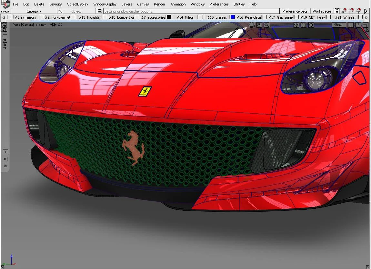Click the boxed X icon on left strip
The width and height of the screenshot is (371, 269).
tap(5, 166)
